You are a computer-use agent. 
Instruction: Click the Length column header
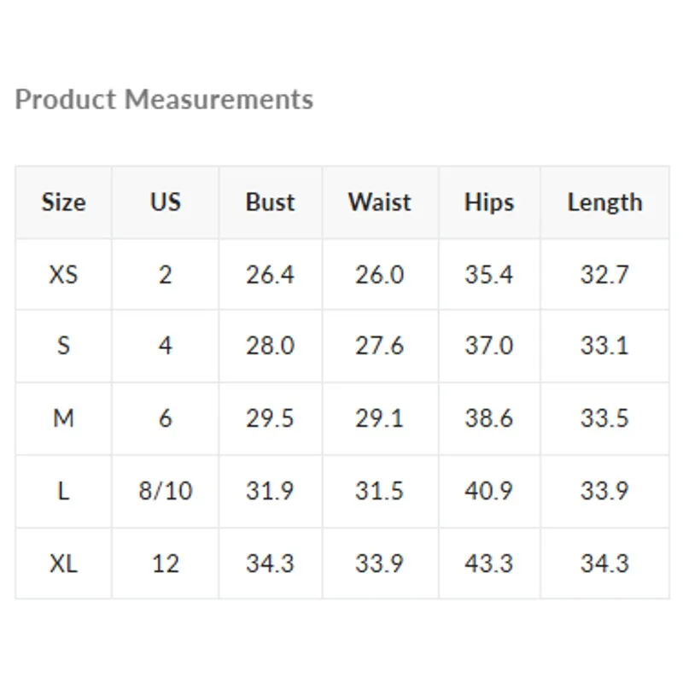pos(604,202)
